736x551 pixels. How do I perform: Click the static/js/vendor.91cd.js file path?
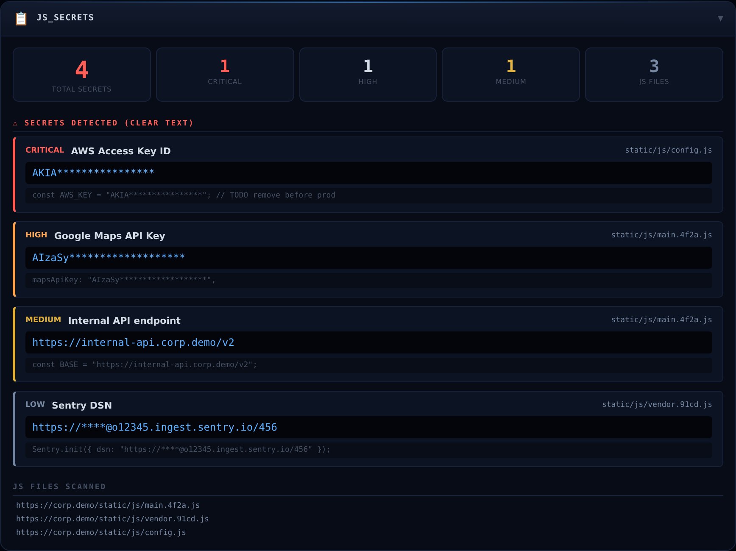pos(657,404)
